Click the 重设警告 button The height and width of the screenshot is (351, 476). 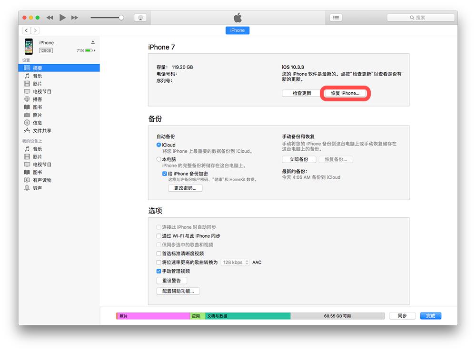pyautogui.click(x=171, y=281)
